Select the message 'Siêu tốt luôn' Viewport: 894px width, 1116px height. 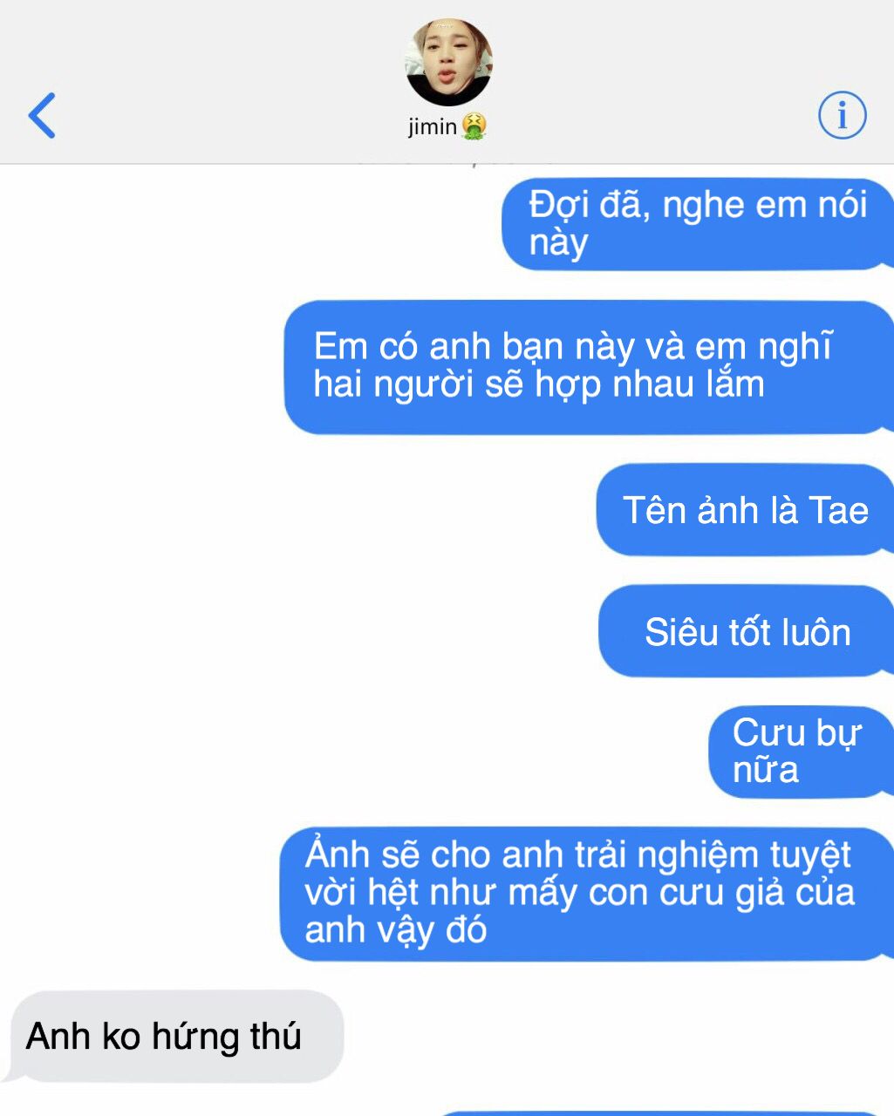coord(747,632)
